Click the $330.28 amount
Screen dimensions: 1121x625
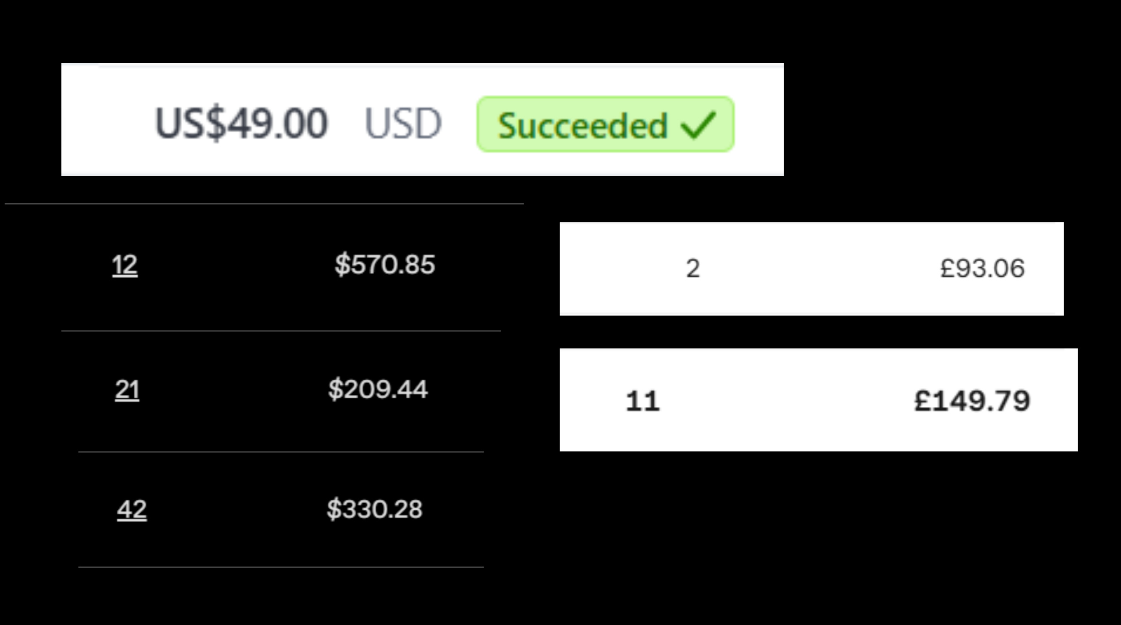pos(375,509)
